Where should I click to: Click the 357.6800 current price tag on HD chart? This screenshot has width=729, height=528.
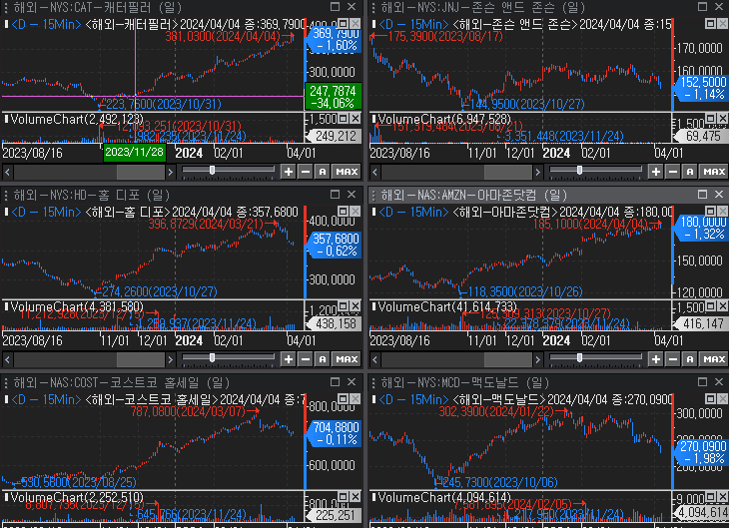(335, 245)
